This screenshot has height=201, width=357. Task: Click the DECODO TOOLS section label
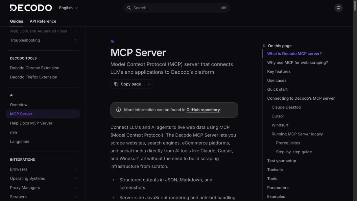23,58
